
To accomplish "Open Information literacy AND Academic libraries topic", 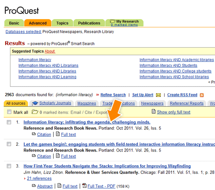I will tap(176, 60).
